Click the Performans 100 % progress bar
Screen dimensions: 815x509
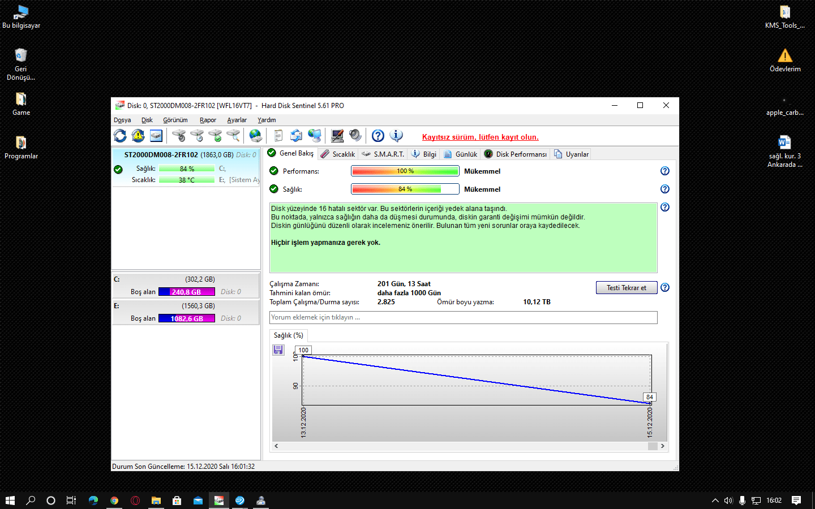pos(405,171)
